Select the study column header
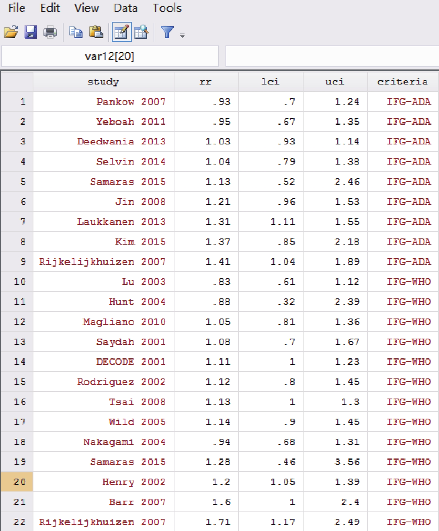Image resolution: width=439 pixels, height=531 pixels. [x=103, y=81]
